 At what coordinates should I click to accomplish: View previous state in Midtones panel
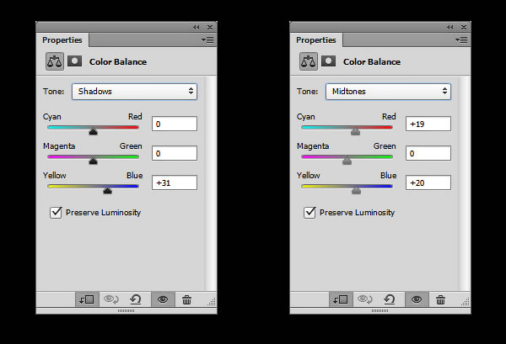point(364,300)
